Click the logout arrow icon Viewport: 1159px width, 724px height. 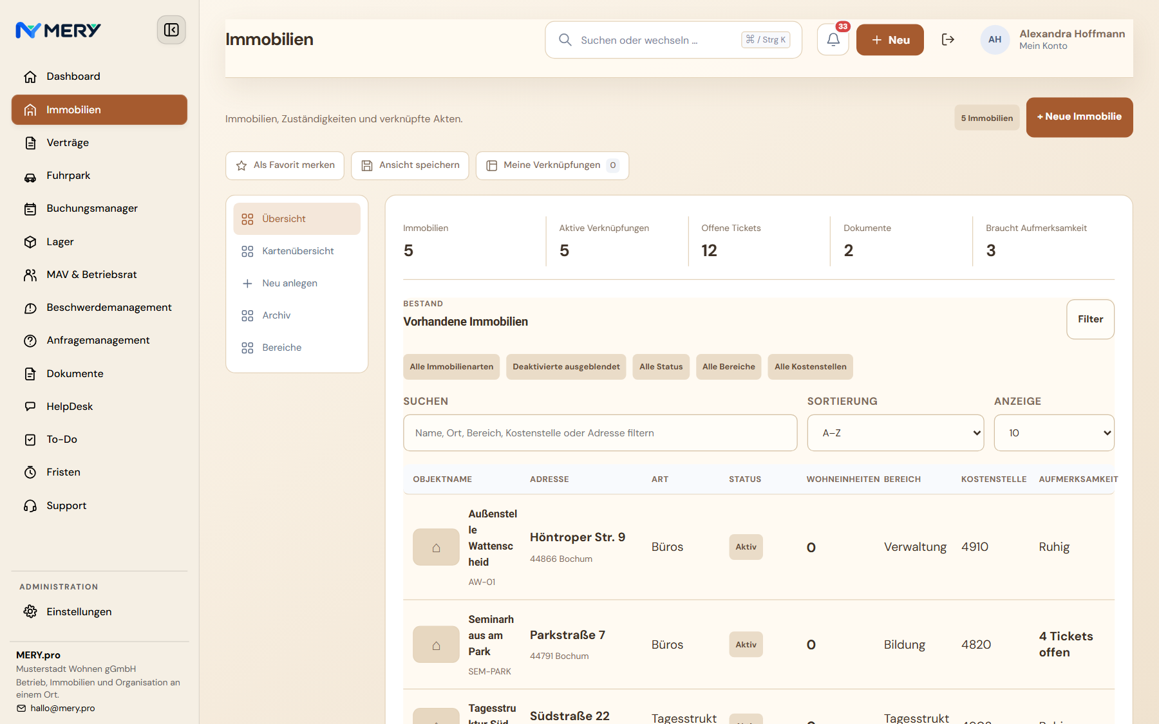pos(948,40)
